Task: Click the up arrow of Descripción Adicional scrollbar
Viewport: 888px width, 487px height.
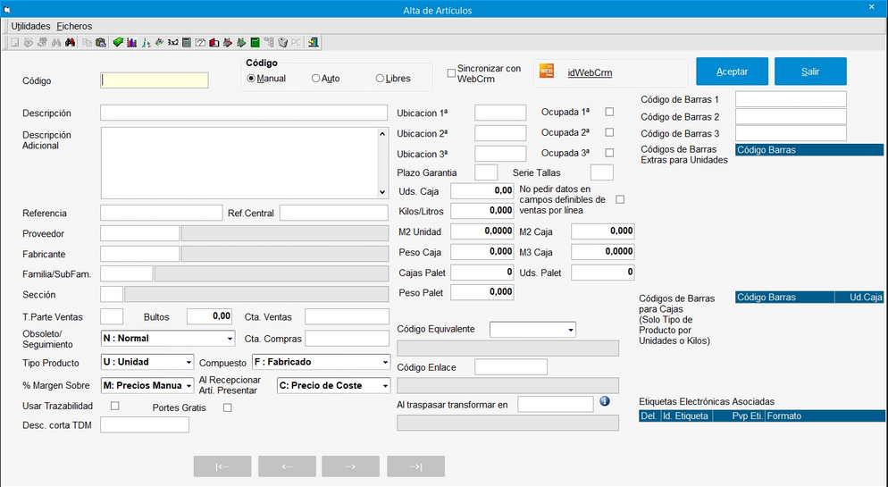Action: (382, 134)
